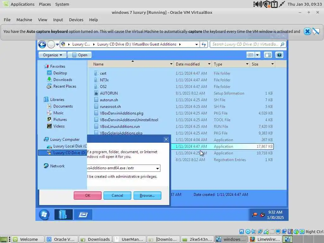
Task: Click VirtualBox USB devices status icon
Action: click(x=266, y=232)
